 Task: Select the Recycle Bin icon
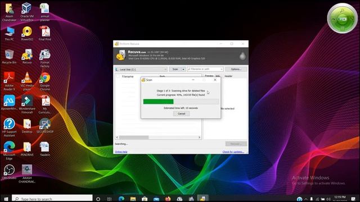[x=9, y=57]
